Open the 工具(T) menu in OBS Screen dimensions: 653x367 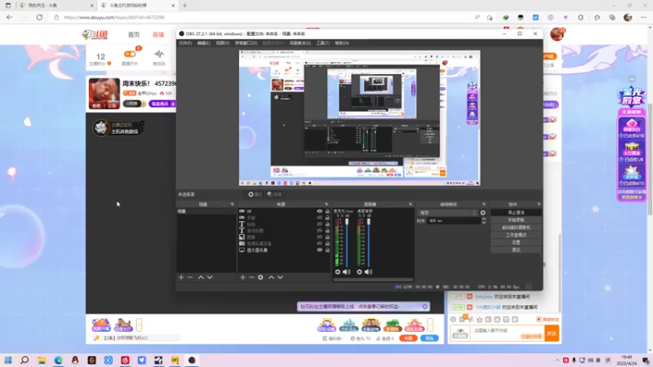tap(322, 43)
